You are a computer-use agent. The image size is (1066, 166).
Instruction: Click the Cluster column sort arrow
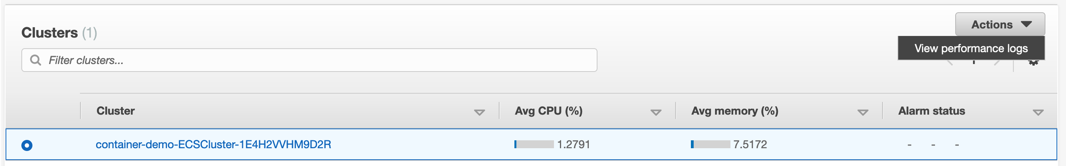[479, 112]
